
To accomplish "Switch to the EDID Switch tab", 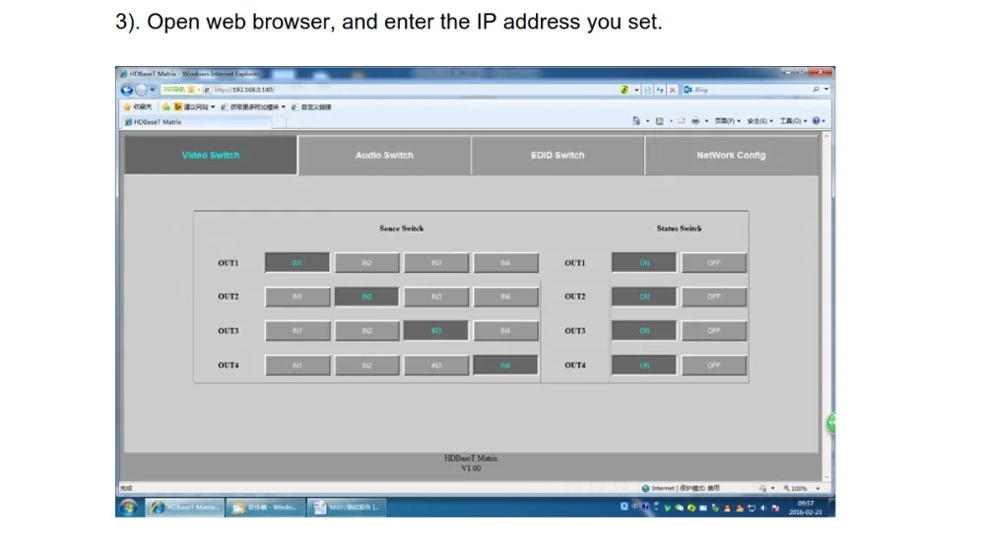I will click(x=558, y=156).
